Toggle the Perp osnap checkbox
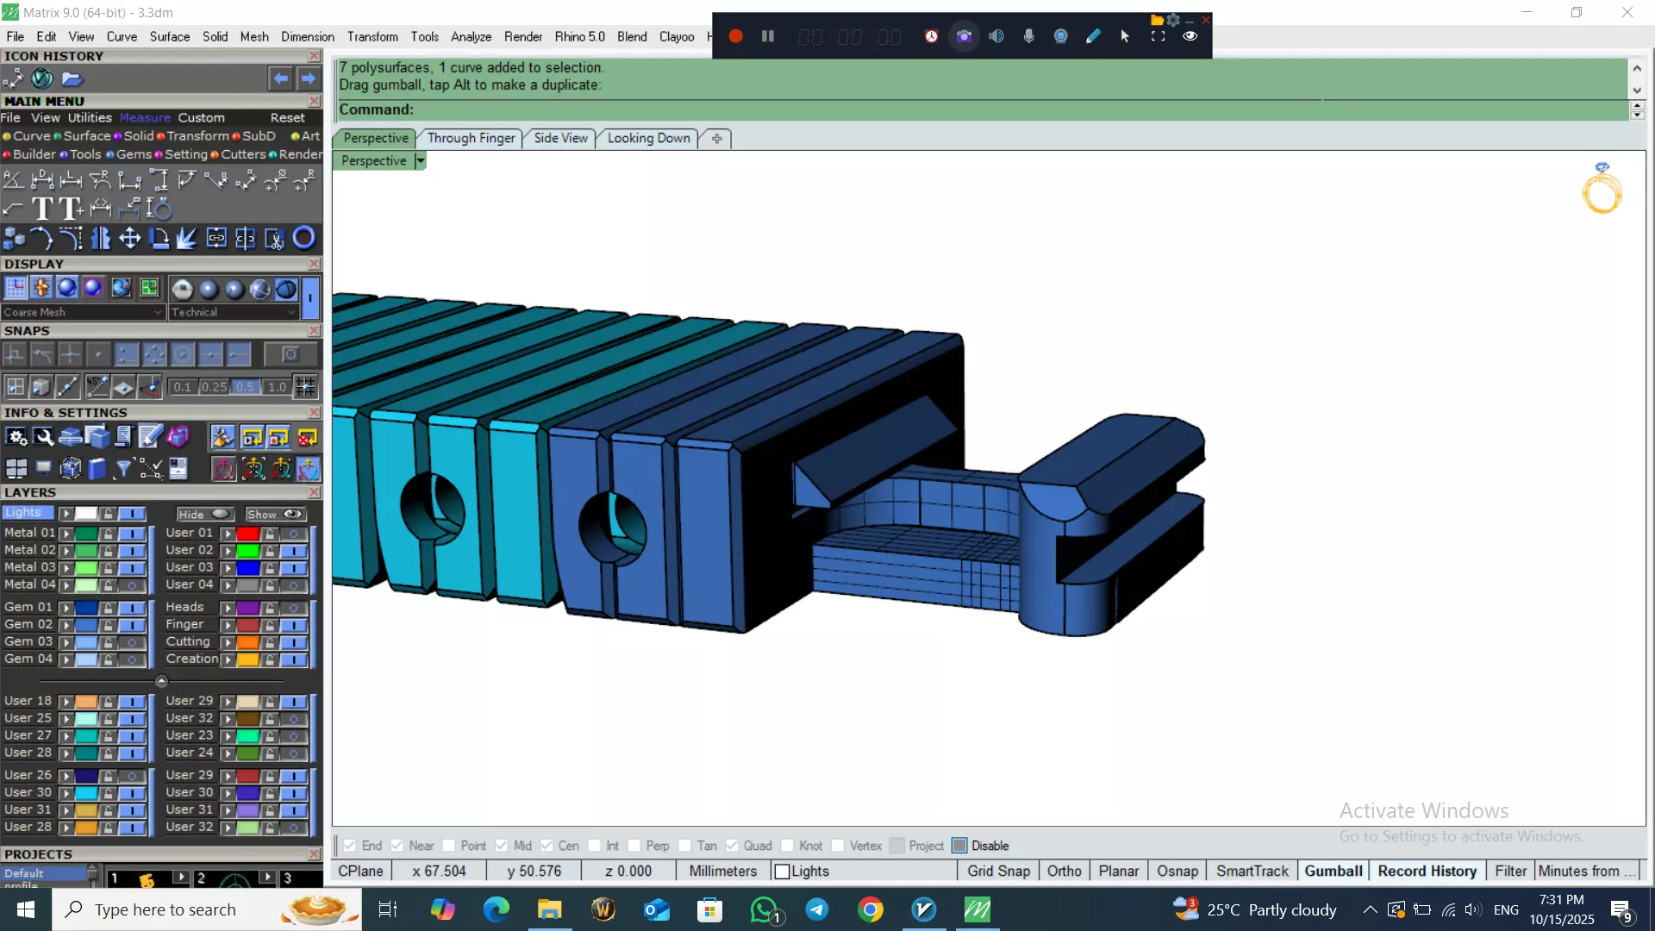Image resolution: width=1655 pixels, height=931 pixels. pos(634,846)
